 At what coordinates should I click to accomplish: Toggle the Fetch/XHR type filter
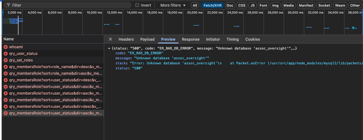pyautogui.click(x=213, y=5)
